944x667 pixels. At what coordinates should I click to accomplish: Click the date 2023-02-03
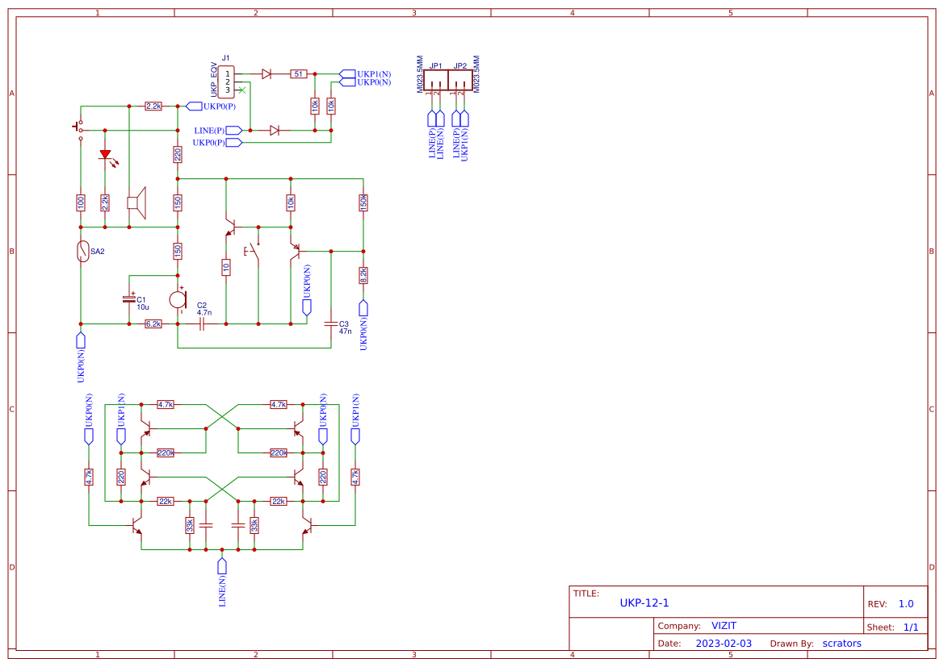click(x=724, y=644)
